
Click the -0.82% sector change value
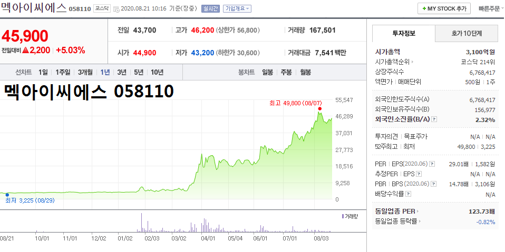[x=485, y=221]
